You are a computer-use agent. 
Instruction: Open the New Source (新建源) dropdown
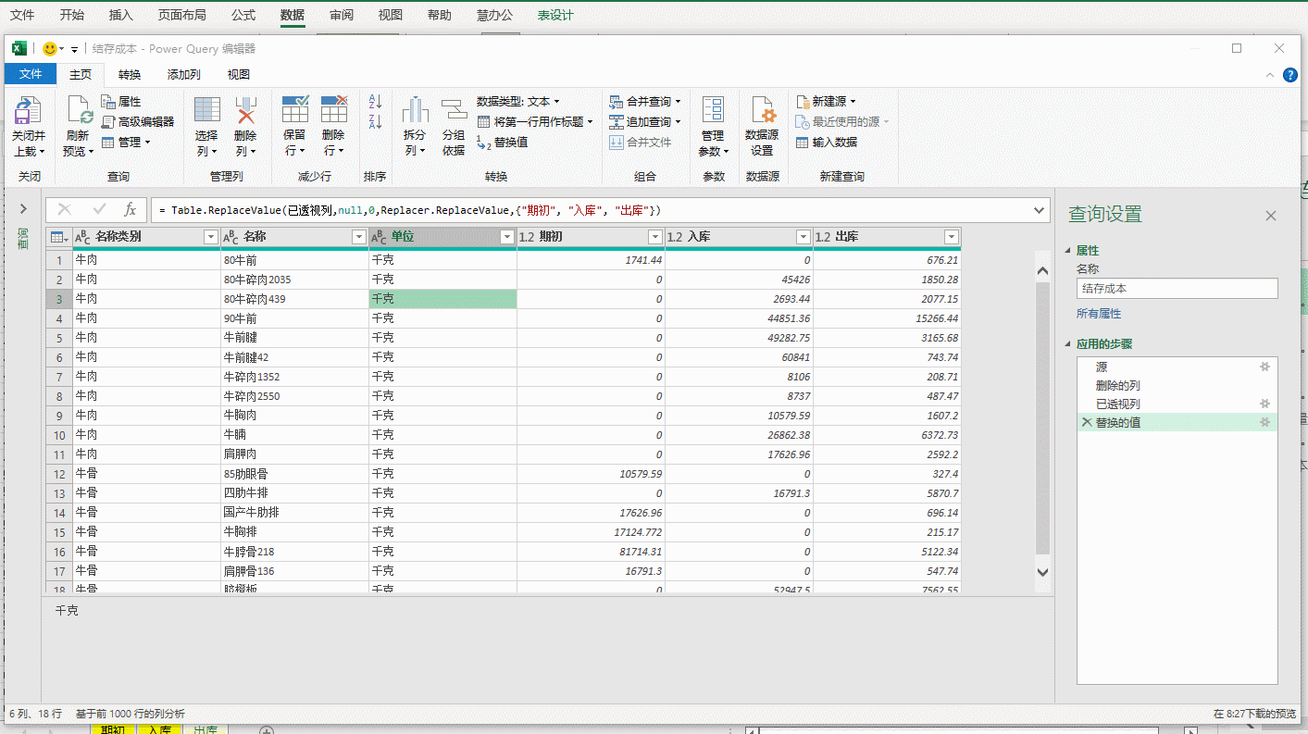pyautogui.click(x=827, y=102)
